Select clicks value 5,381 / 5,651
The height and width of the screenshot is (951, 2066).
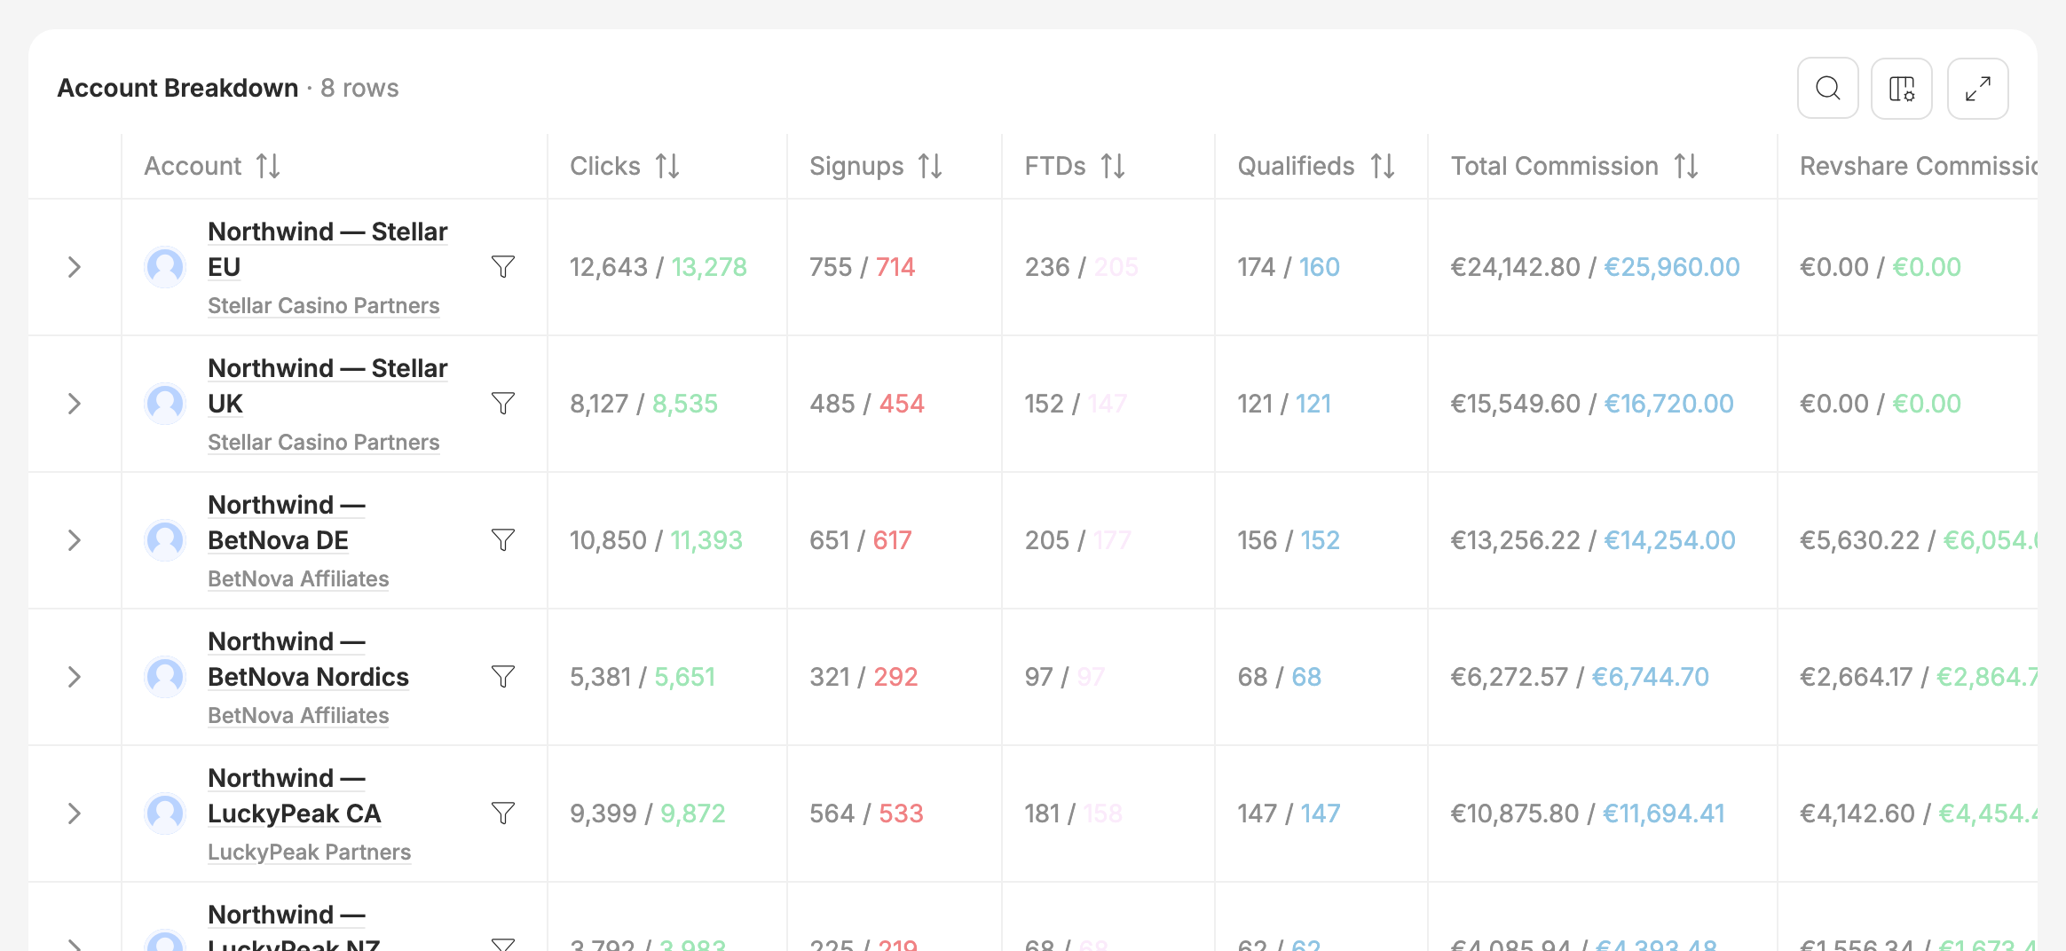click(x=643, y=677)
